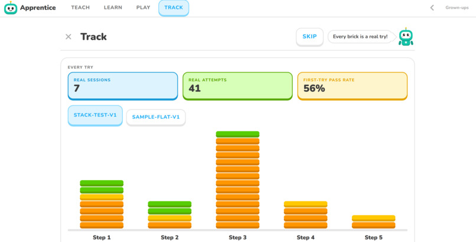Select the STACK-TEST-V1 filter
476x242 pixels.
(95, 115)
